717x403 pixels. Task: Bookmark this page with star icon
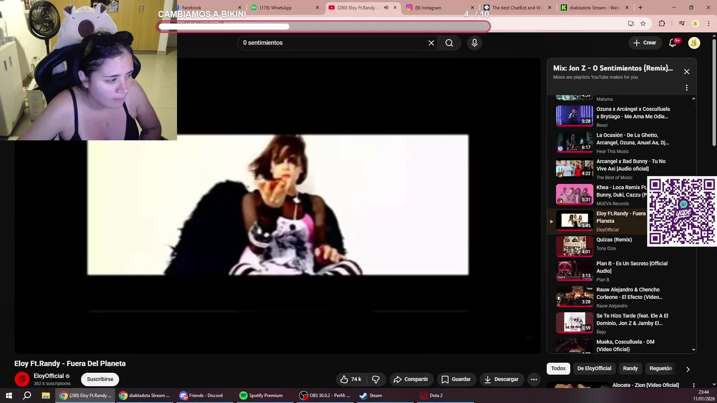coord(643,24)
